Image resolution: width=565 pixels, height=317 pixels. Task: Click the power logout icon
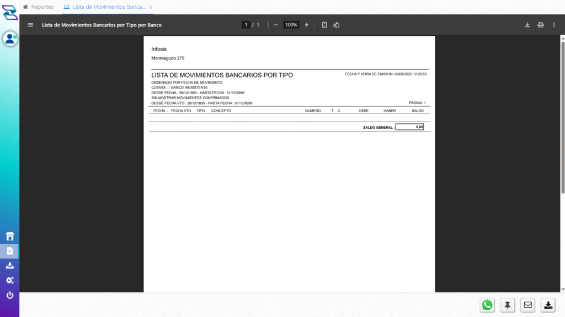(x=10, y=296)
